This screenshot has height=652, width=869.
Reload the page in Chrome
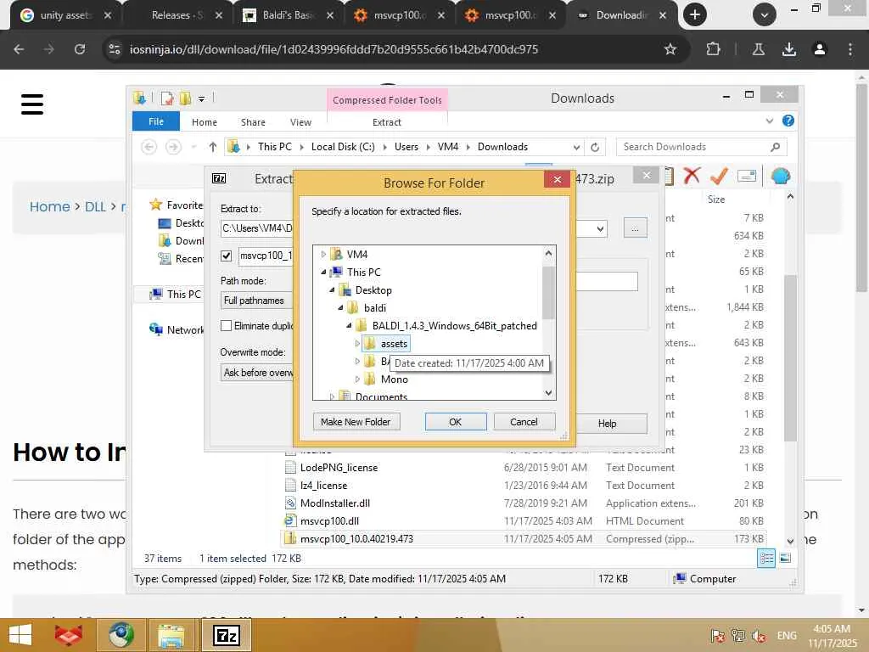[80, 49]
